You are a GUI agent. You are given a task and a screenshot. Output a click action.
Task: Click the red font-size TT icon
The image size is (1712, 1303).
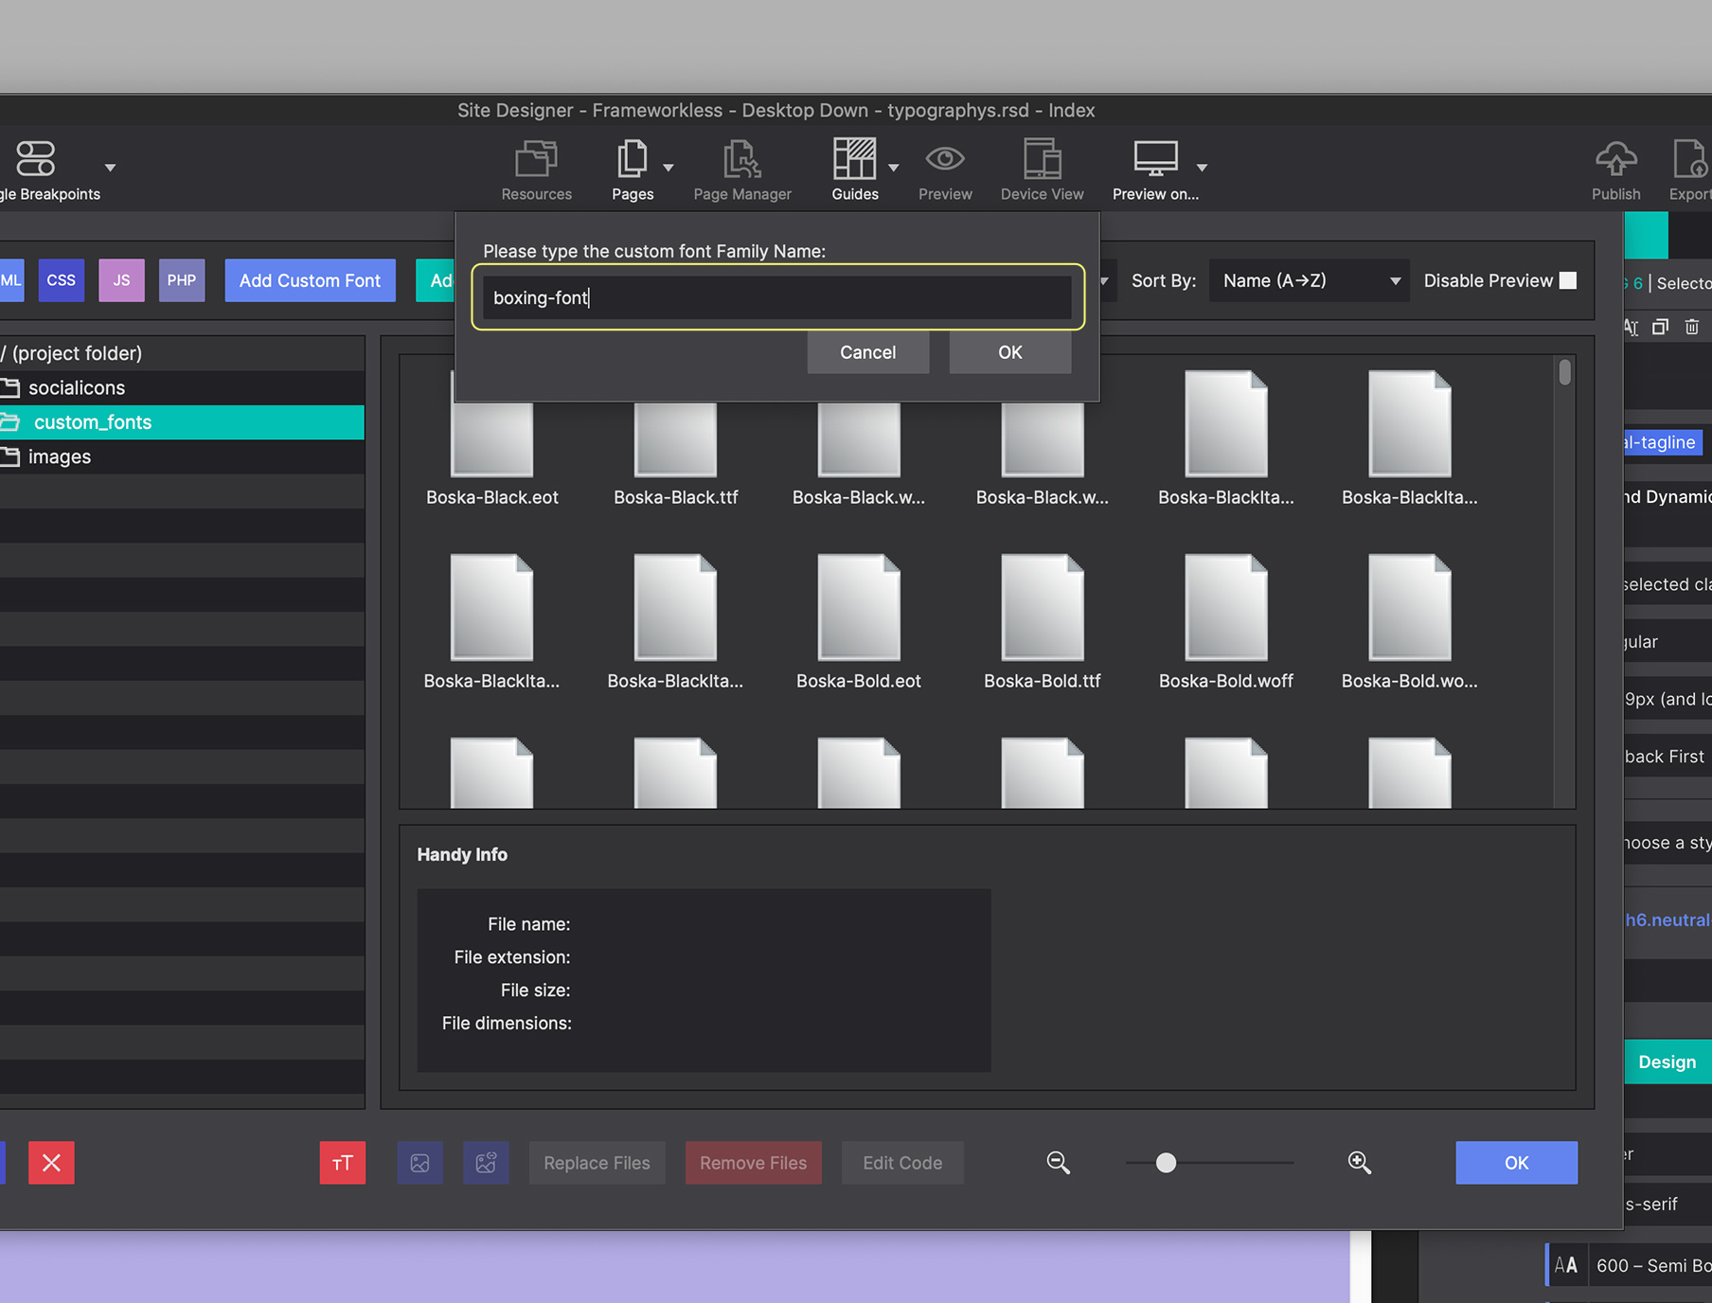pyautogui.click(x=343, y=1163)
